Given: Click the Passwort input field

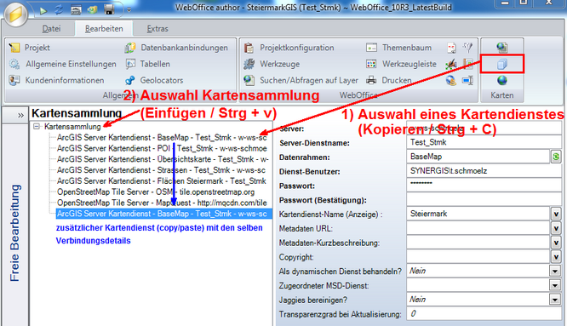Looking at the screenshot, I should (x=484, y=185).
